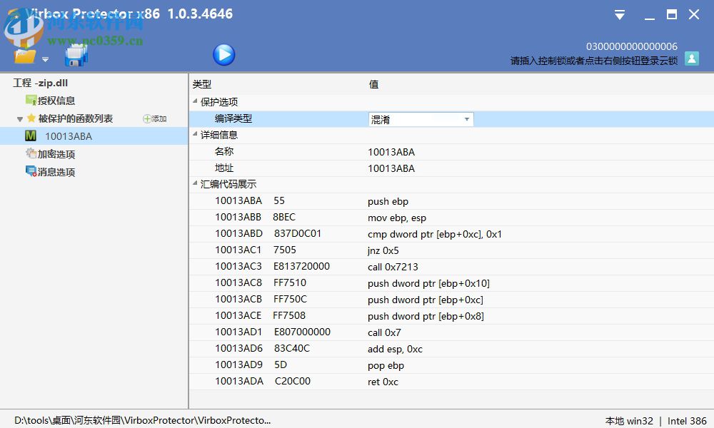Image resolution: width=714 pixels, height=428 pixels.
Task: Collapse the 汇编代码展示 assembly section
Action: click(196, 184)
